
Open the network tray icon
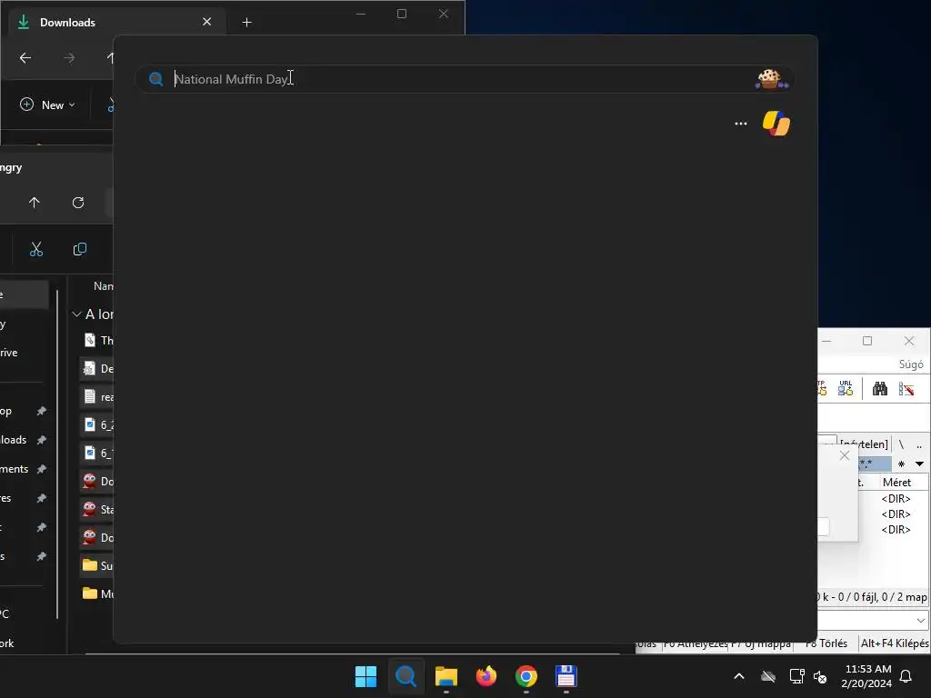(796, 676)
